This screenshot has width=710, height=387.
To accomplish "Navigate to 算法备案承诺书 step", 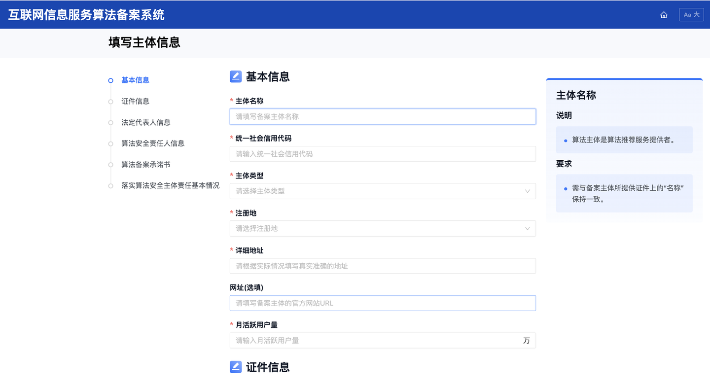I will pos(145,165).
